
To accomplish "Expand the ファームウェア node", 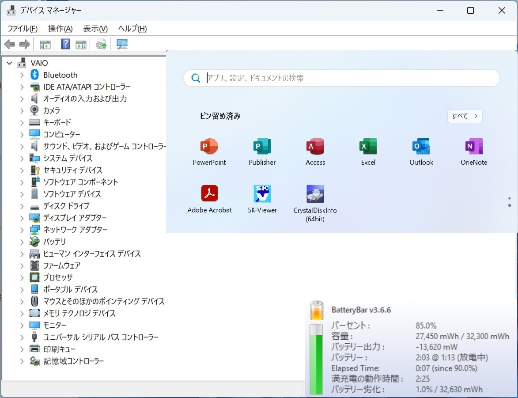I will coord(22,266).
